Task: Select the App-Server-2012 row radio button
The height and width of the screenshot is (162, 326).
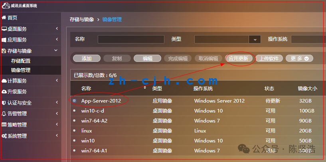Action: coord(75,101)
